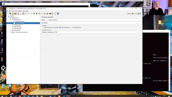This screenshot has height=97, width=172.
Task: Collapse the Thread Group tree node
Action: point(9,18)
